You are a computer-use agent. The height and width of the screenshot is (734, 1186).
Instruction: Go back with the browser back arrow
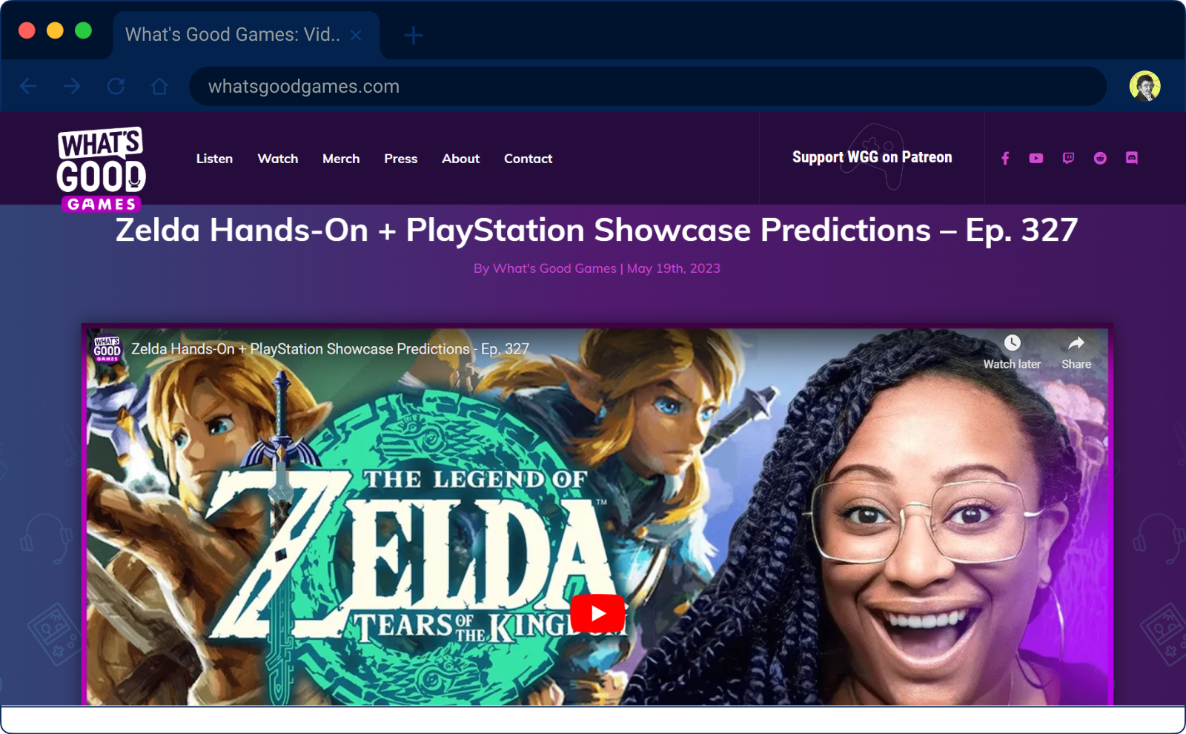tap(28, 86)
